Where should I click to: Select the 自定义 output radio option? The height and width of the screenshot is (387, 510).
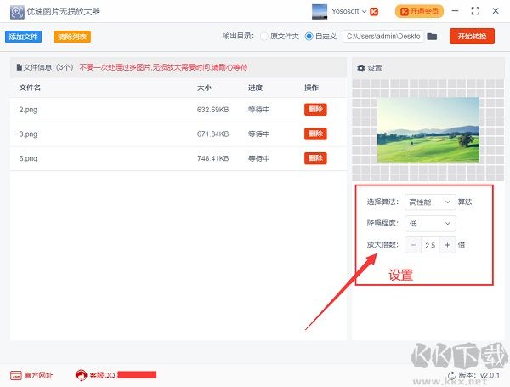point(309,36)
